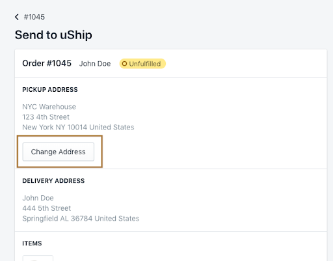Click the circle icon in Unfulfilled badge
333x261 pixels.
coord(124,64)
